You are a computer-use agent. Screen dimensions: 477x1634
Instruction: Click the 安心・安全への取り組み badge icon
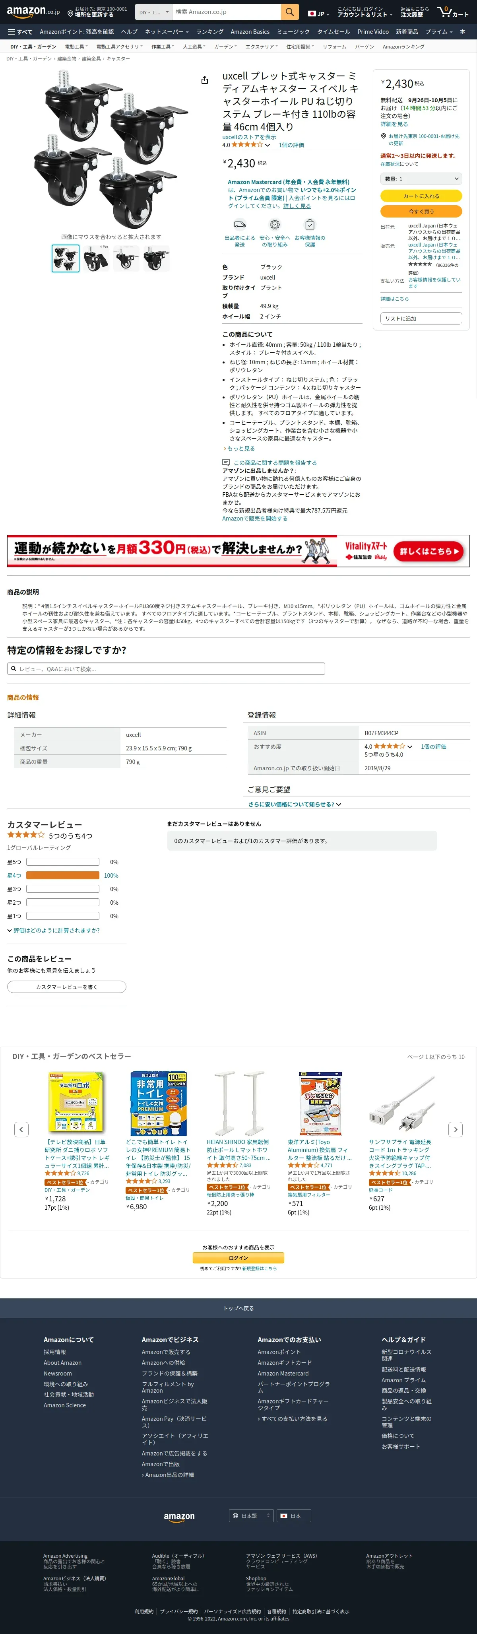coord(275,224)
